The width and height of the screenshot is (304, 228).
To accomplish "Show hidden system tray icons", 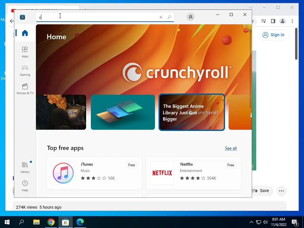I will point(251,222).
